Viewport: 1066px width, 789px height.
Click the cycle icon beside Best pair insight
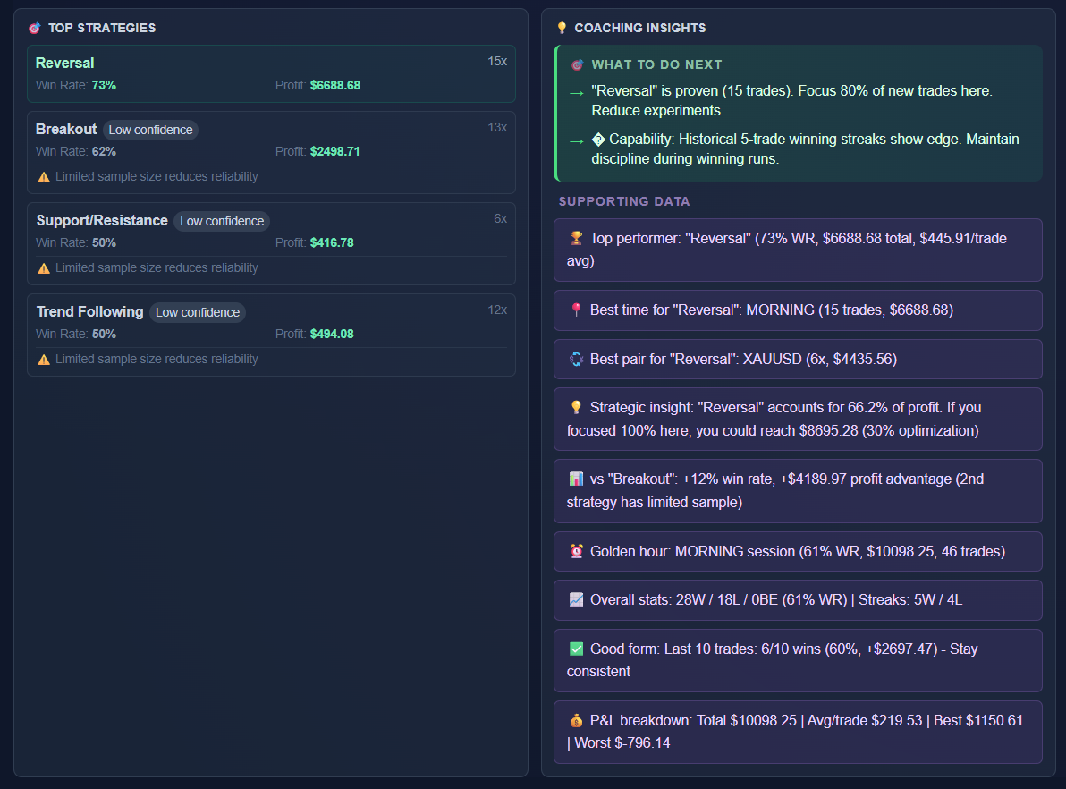[576, 360]
